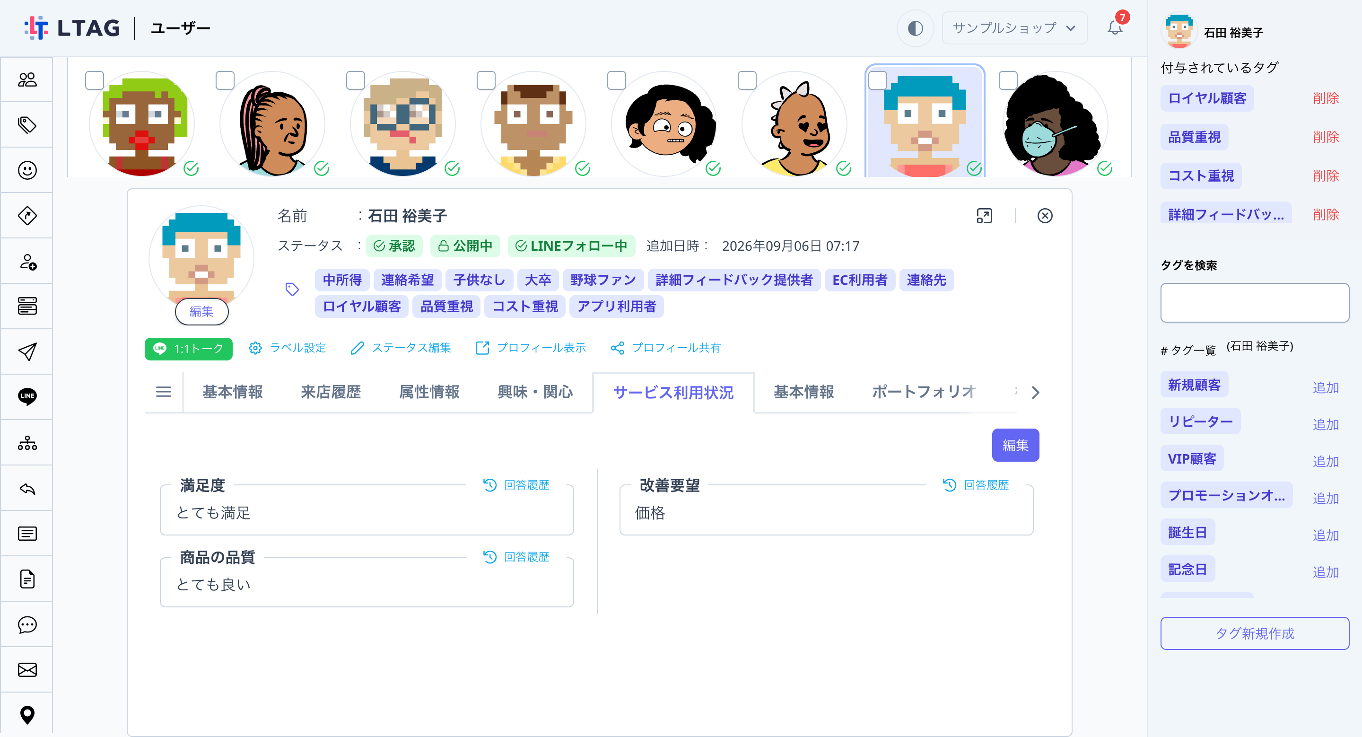This screenshot has height=737, width=1362.
Task: Click the stacked cards sidebar icon
Action: 27,306
